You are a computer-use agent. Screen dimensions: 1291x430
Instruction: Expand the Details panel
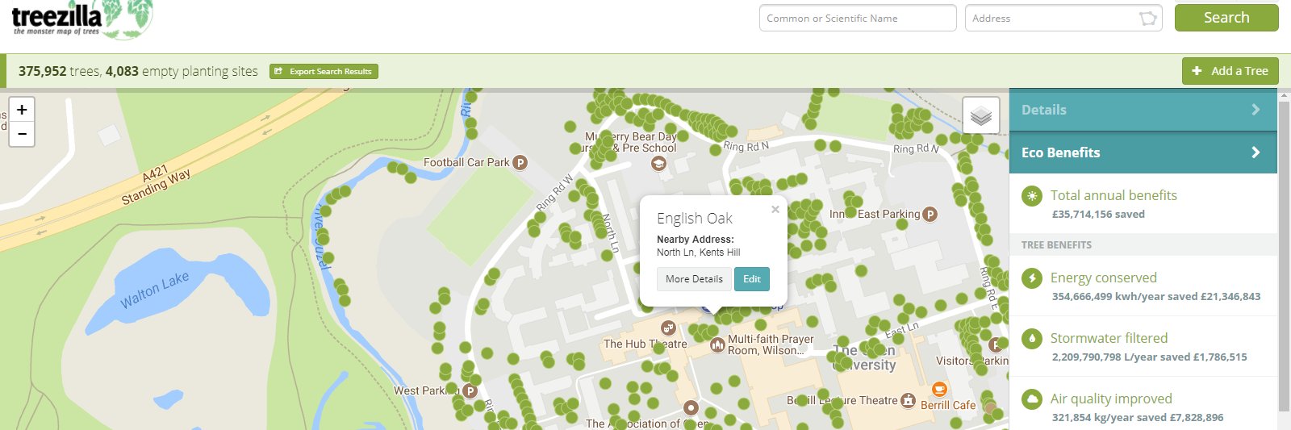(x=1143, y=110)
